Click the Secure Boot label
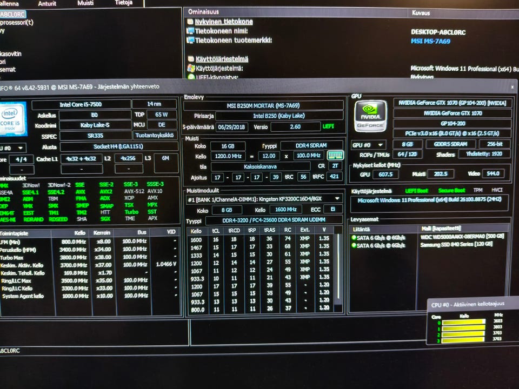The height and width of the screenshot is (389, 519). [x=451, y=190]
